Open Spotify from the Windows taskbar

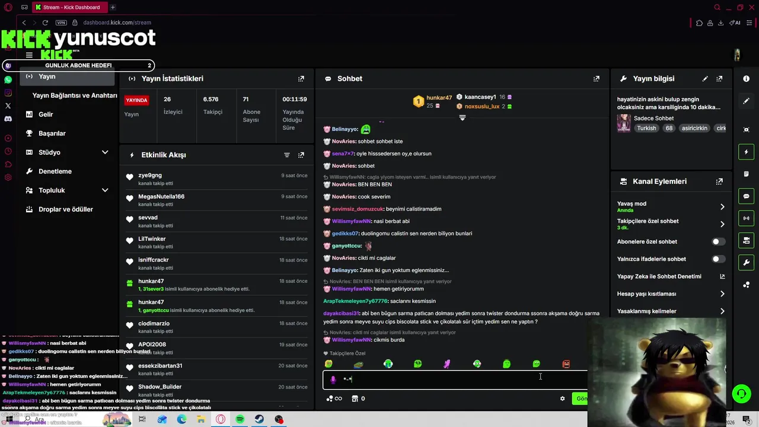click(x=240, y=419)
